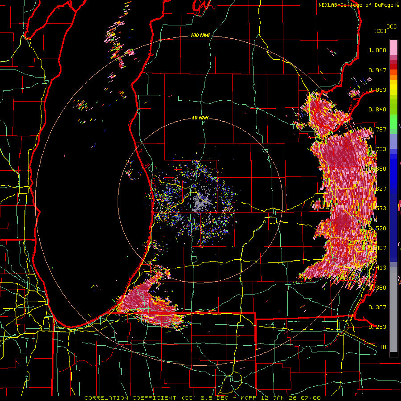Click the 0.947 legend value
This screenshot has height=401, width=401.
point(377,70)
